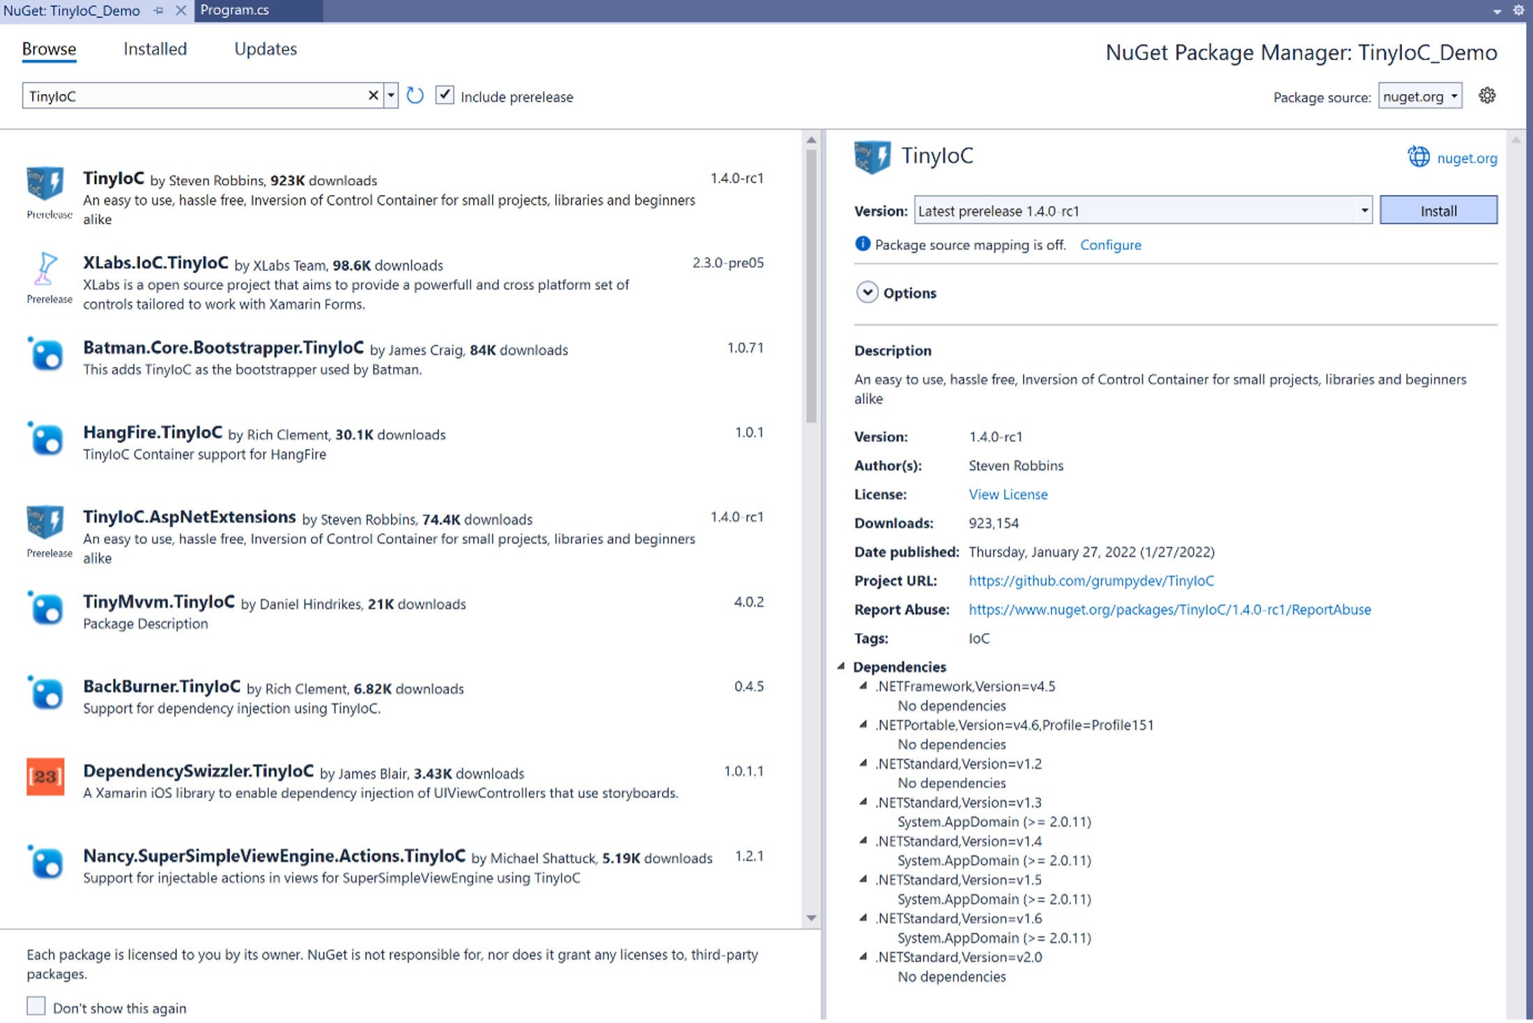
Task: Collapse .NETStandard,Version=v1.2 node
Action: point(863,763)
